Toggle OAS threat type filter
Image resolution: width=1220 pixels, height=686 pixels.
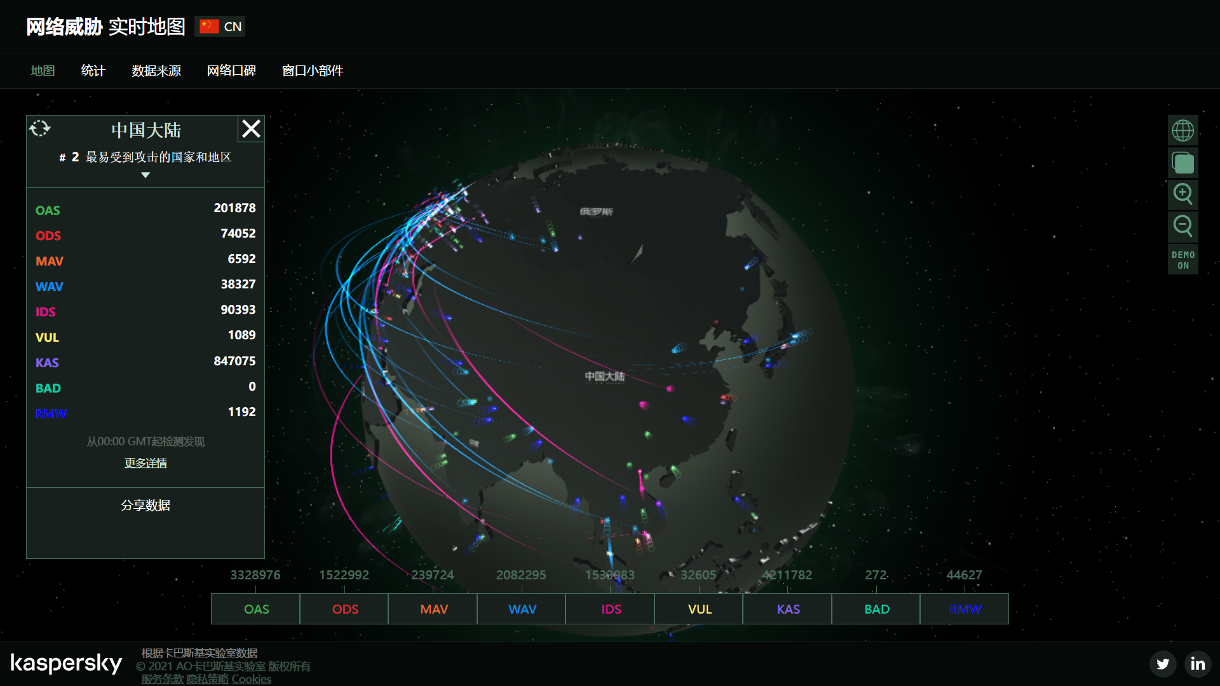pyautogui.click(x=256, y=609)
